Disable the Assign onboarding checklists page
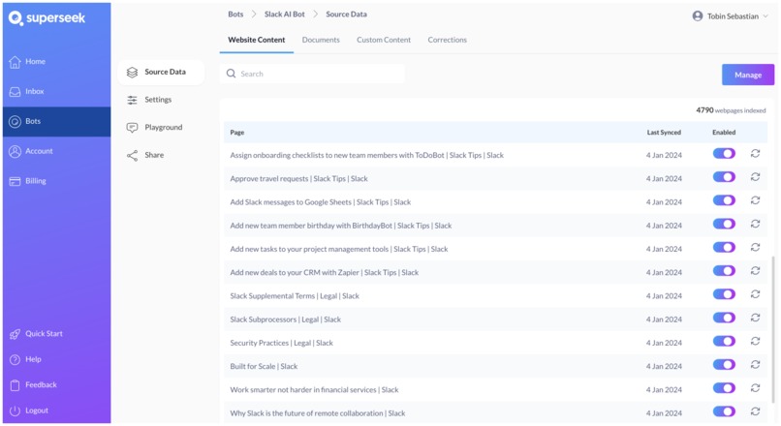This screenshot has height=426, width=781. click(724, 154)
